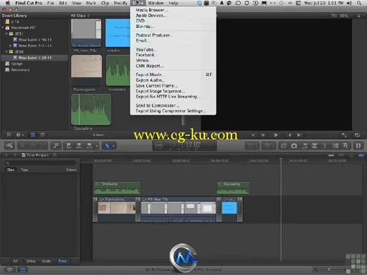The height and width of the screenshot is (275, 367).
Task: Collapse the Macintosh HD library tree
Action: 3,28
